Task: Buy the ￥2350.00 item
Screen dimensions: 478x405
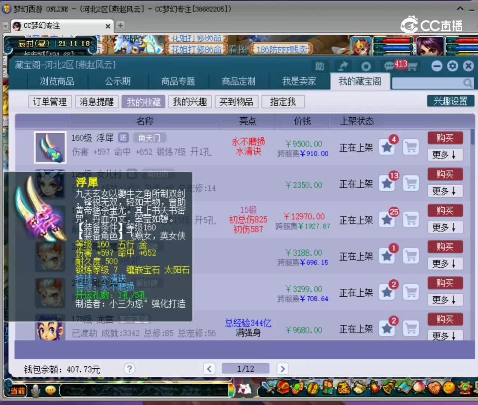Action: click(x=445, y=174)
